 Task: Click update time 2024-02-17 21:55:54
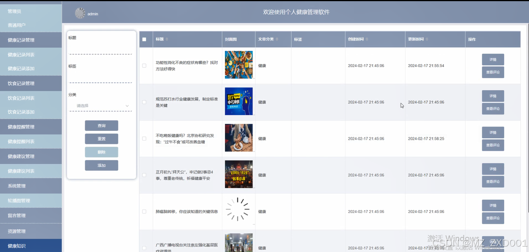[426, 66]
